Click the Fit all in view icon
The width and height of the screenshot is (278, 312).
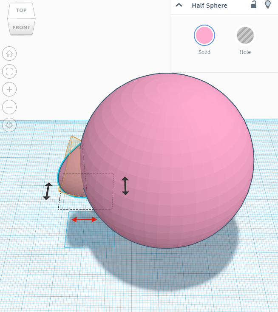(x=9, y=71)
